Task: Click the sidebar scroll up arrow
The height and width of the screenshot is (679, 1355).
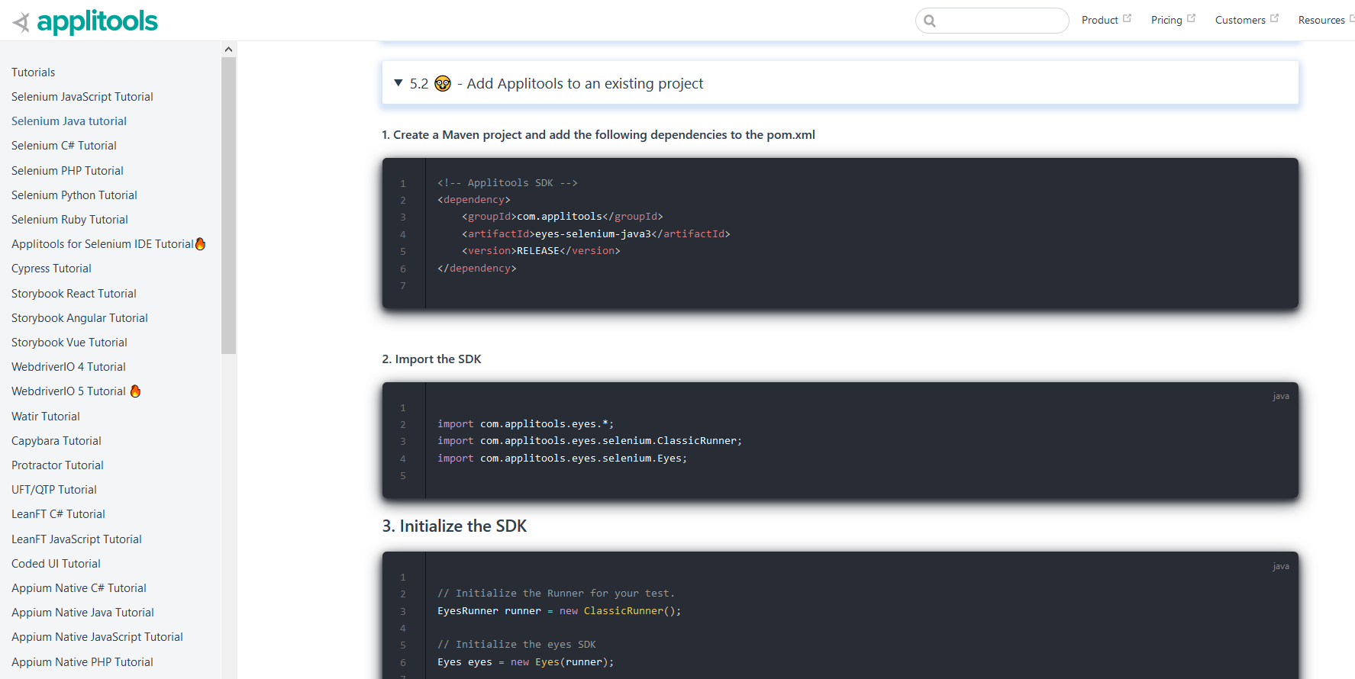Action: click(228, 50)
